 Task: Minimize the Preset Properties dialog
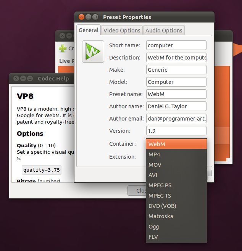pyautogui.click(x=88, y=17)
